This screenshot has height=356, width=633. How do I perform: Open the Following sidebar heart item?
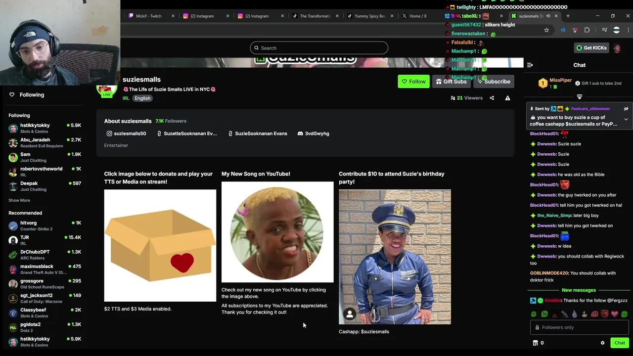pos(27,94)
